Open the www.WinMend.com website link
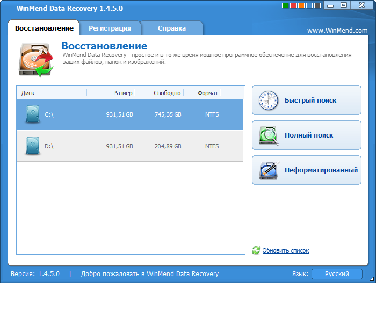Viewport: 376px width, 310px height. [337, 30]
